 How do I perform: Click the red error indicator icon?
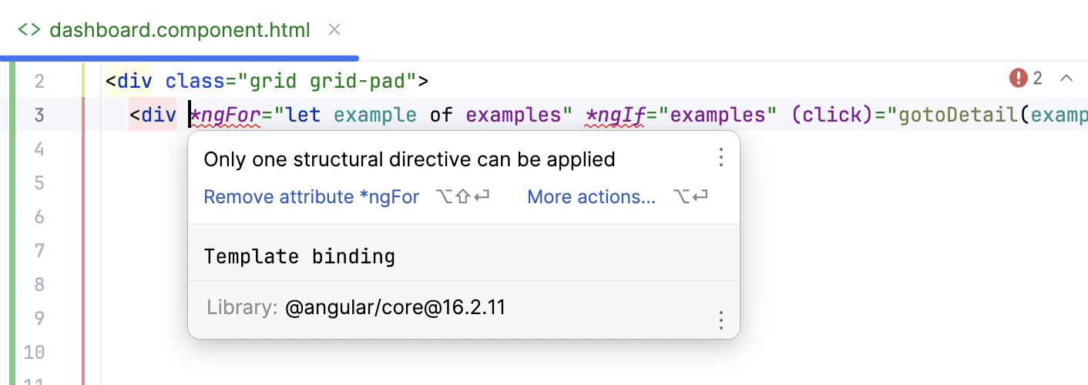(1019, 78)
